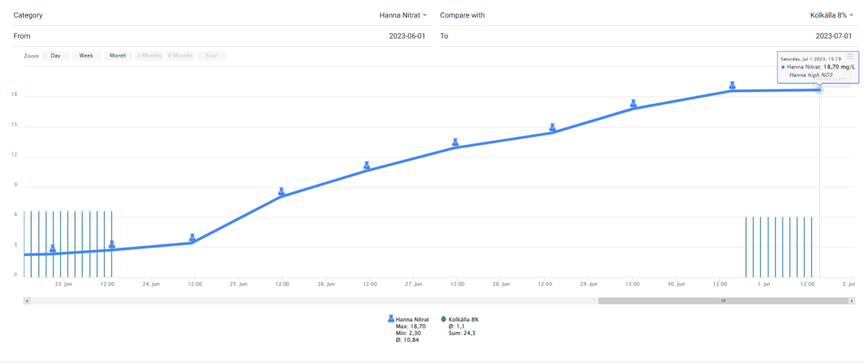Open the Kolkälla 8% compare dropdown
This screenshot has width=864, height=363.
[830, 15]
